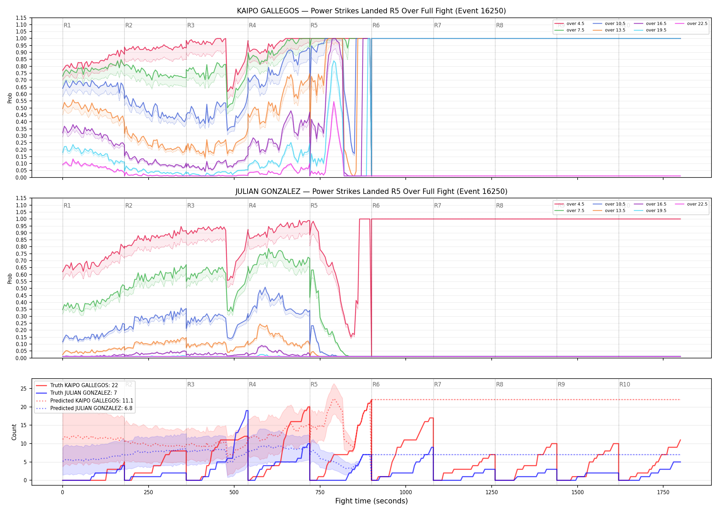The image size is (719, 513).
Task: Click the R4 round marker in Julian chart
Action: 252,206
